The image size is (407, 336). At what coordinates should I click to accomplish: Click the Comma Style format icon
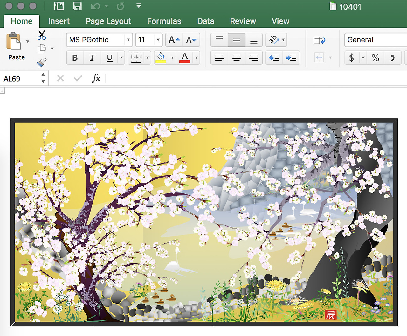393,58
